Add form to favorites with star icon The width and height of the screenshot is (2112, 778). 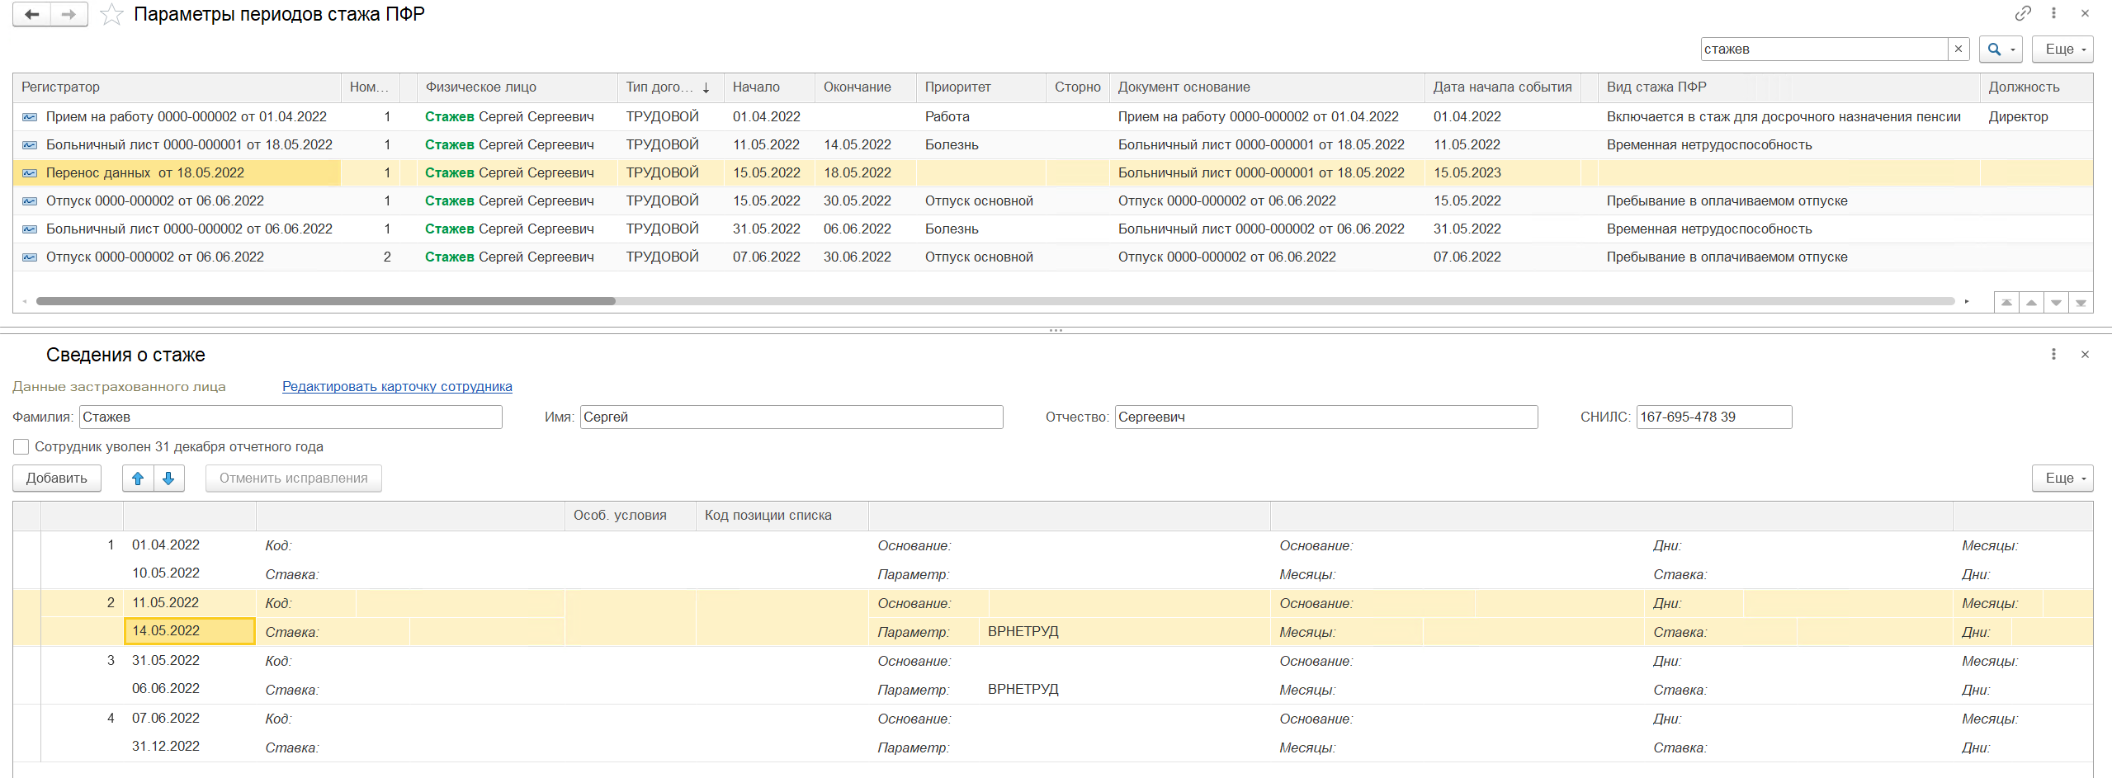111,15
